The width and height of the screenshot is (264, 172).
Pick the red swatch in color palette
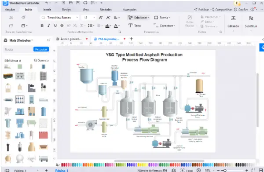pyautogui.click(x=62, y=165)
